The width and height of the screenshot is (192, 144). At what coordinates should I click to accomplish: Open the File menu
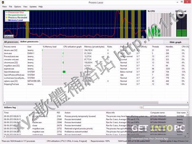click(10, 7)
